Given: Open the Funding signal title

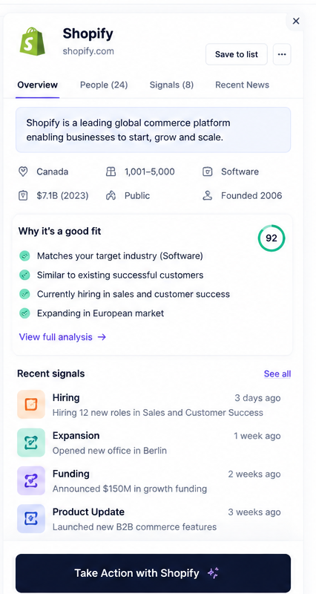Looking at the screenshot, I should (71, 474).
